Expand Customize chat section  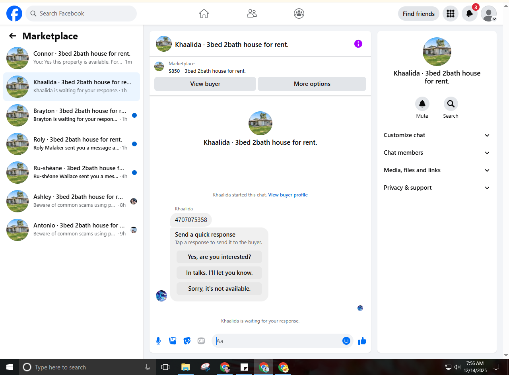[437, 135]
